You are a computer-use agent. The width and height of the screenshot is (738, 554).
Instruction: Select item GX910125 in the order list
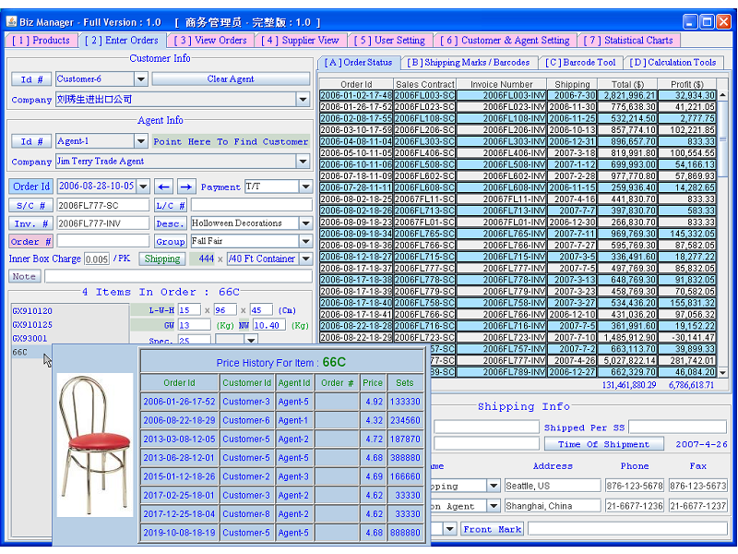pos(32,325)
